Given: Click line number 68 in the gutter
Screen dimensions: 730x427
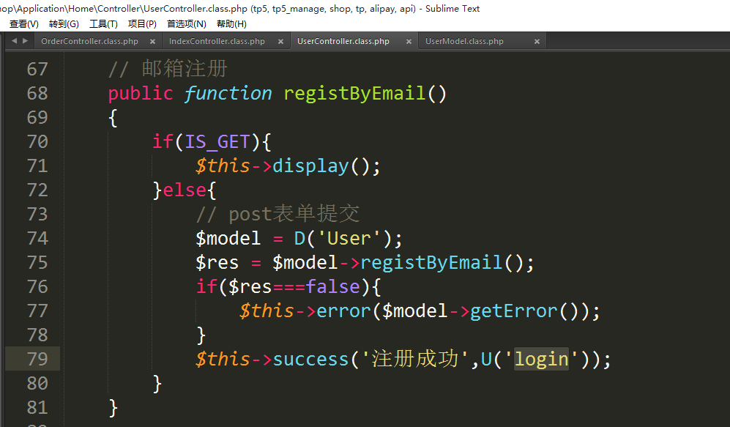Looking at the screenshot, I should [x=37, y=93].
